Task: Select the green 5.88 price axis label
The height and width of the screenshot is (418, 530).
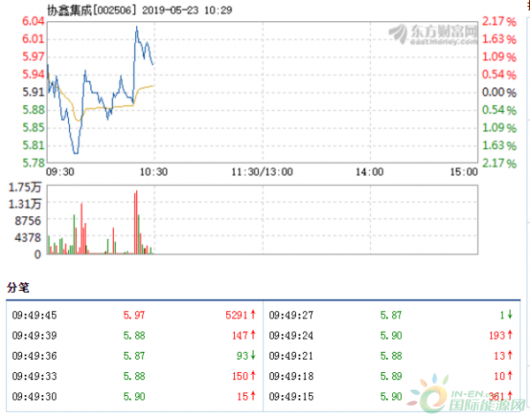Action: [x=34, y=109]
